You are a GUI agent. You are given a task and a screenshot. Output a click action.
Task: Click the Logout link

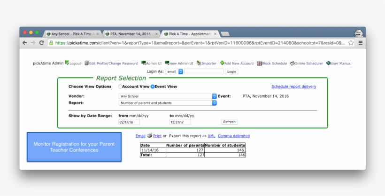[x=75, y=63]
